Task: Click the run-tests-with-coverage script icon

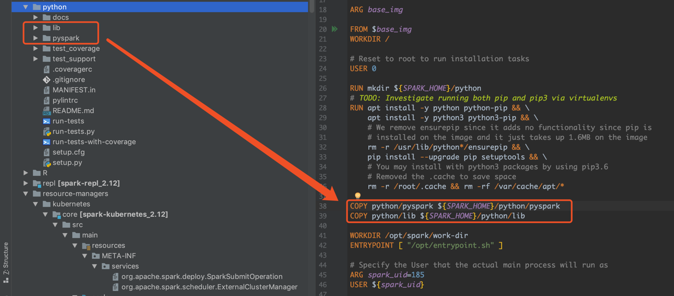Action: tap(47, 142)
